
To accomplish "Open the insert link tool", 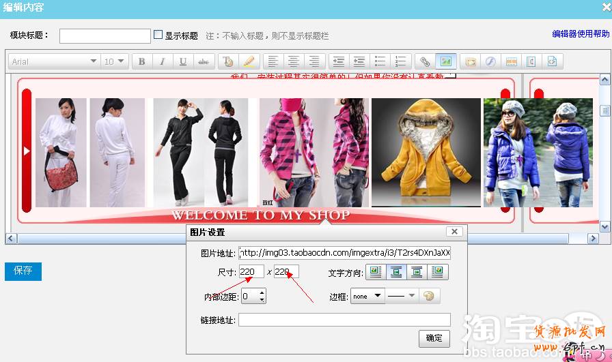I will coord(425,61).
